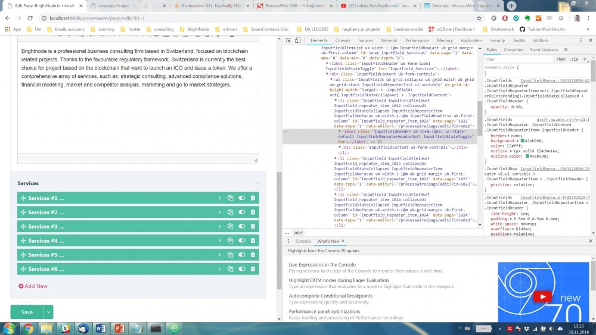Open the dropdown arrow beside Save
This screenshot has width=596, height=335.
coord(48,312)
